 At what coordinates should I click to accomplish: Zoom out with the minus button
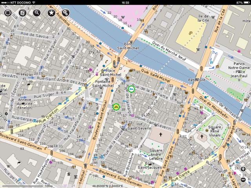(x=243, y=180)
